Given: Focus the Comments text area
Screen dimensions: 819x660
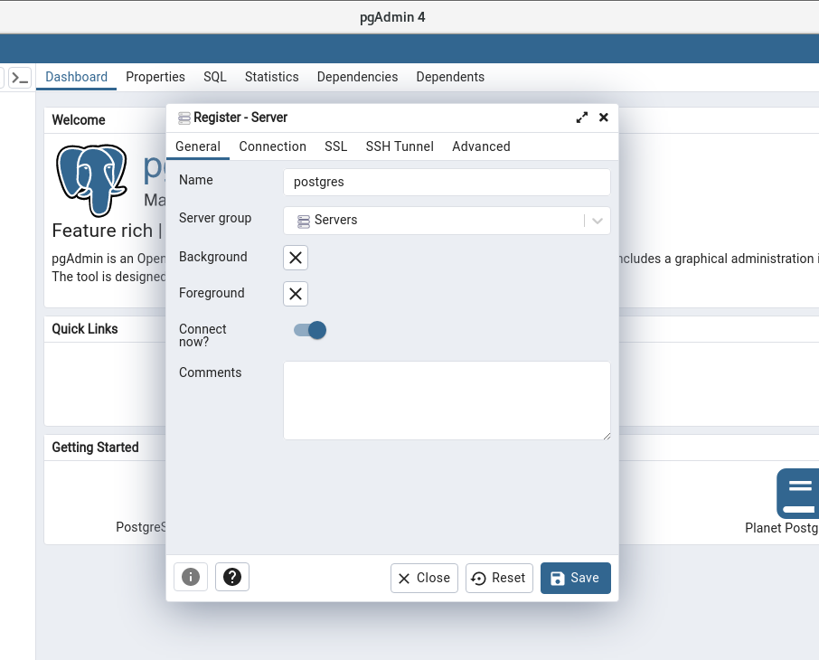Looking at the screenshot, I should [x=447, y=401].
